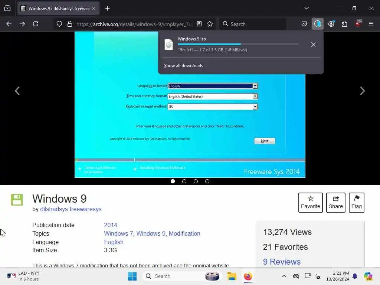Viewport: 380px width, 285px height.
Task: Select third carousel dot
Action: click(x=196, y=181)
